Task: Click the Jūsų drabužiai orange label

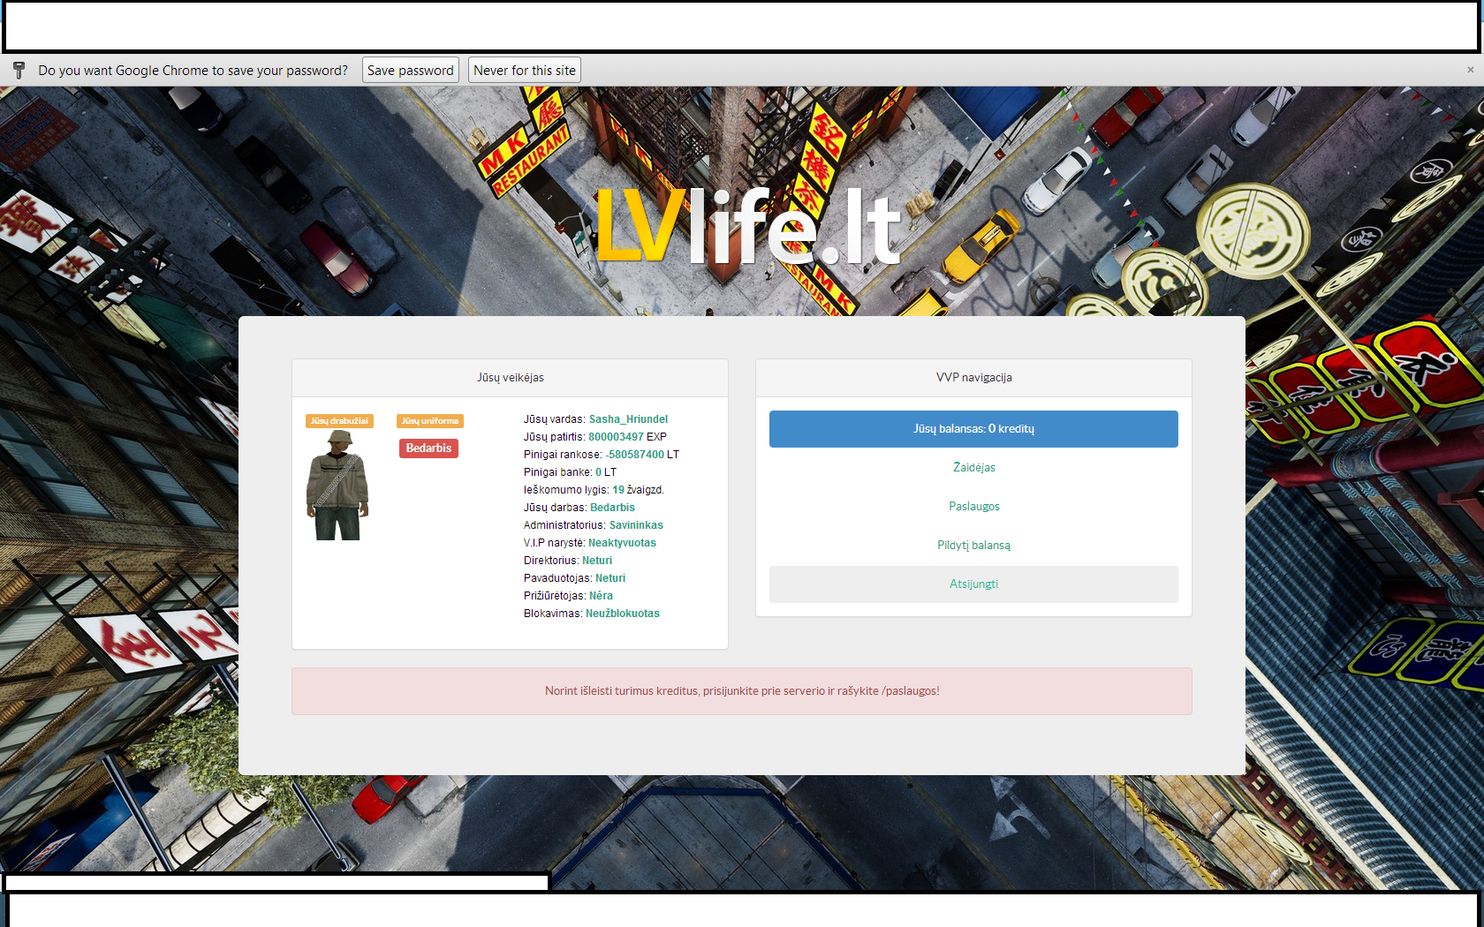Action: [339, 421]
